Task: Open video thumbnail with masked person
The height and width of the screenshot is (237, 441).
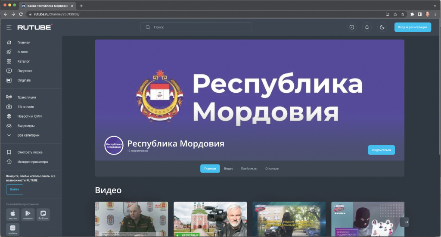Action: [x=368, y=219]
